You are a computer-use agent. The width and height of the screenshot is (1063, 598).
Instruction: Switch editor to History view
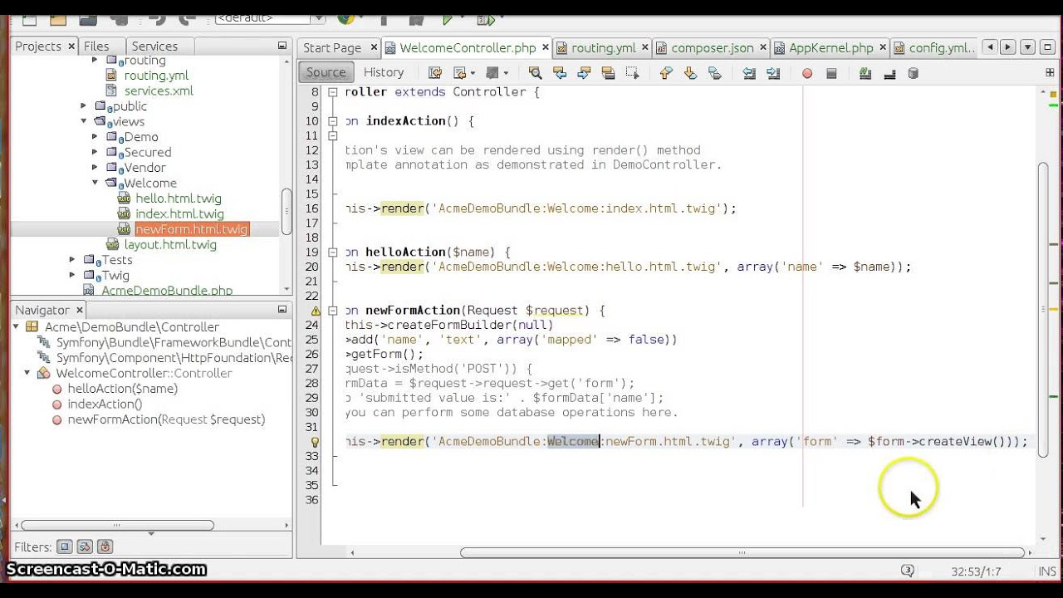pyautogui.click(x=384, y=72)
